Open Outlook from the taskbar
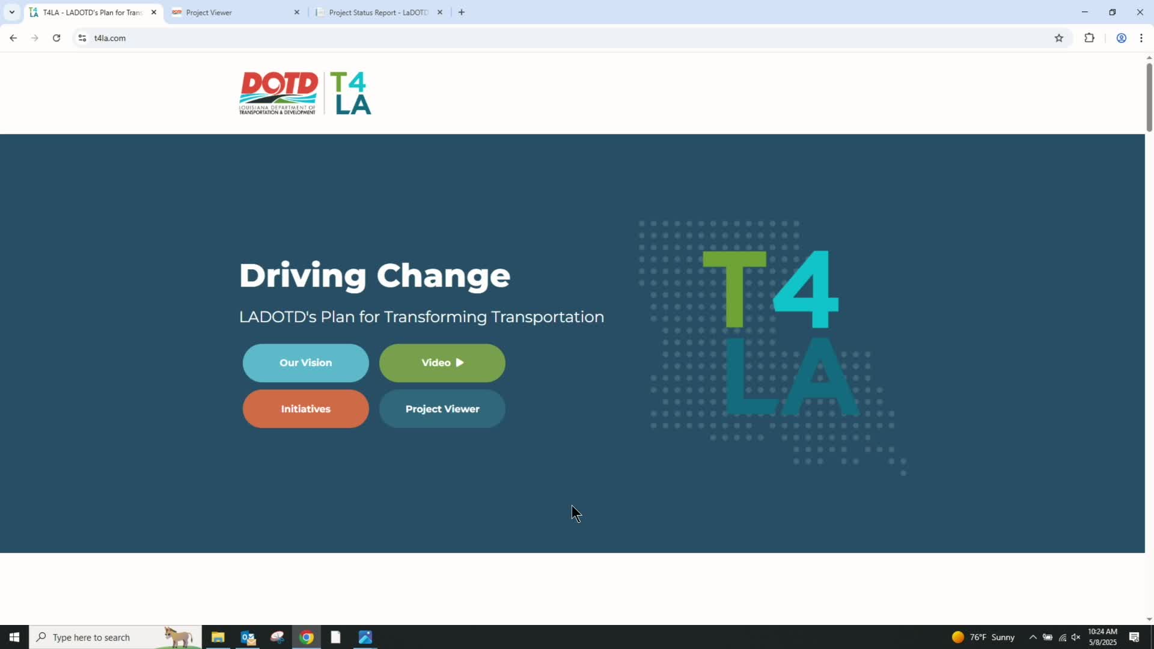Screen dimensions: 1154x649 pyautogui.click(x=248, y=637)
